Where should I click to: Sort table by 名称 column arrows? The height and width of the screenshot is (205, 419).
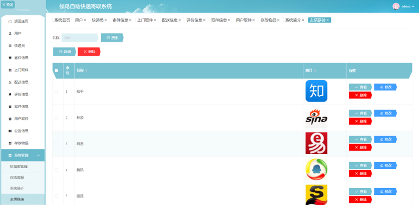(86, 71)
